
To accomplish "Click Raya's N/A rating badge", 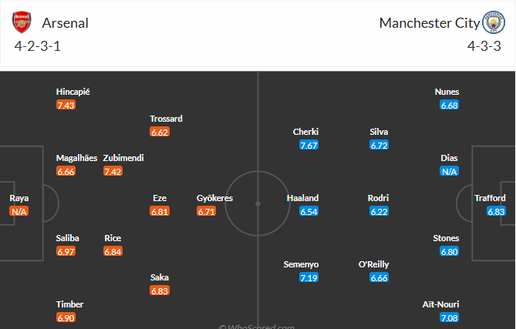I will tap(19, 211).
